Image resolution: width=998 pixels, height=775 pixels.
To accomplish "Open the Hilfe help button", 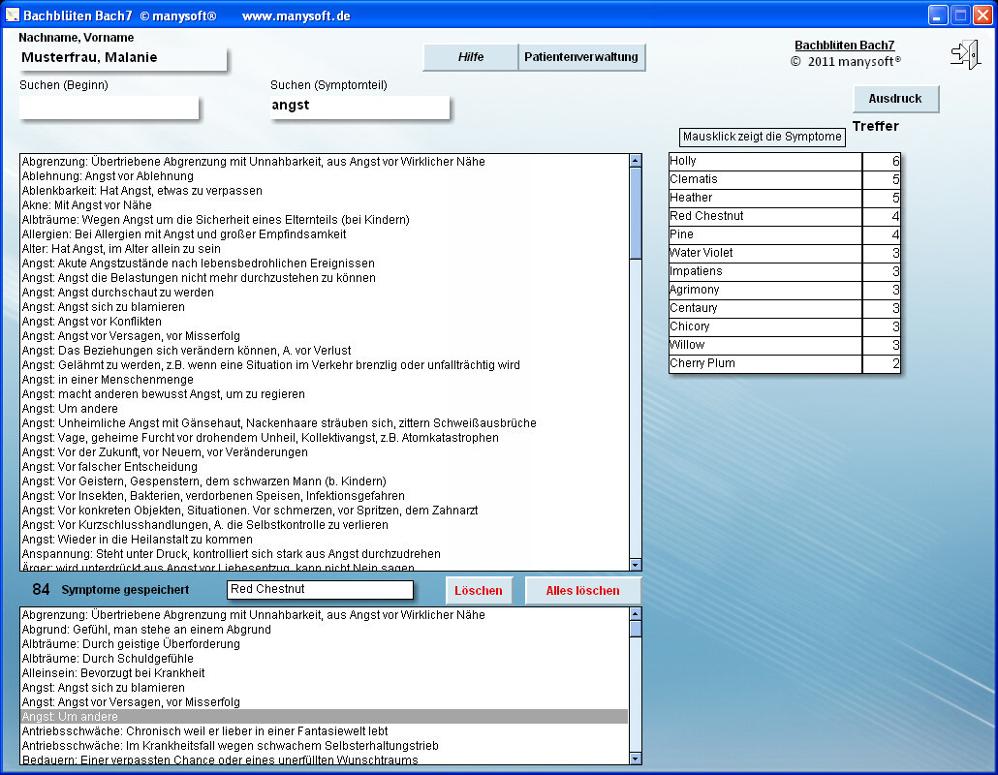I will coord(470,56).
